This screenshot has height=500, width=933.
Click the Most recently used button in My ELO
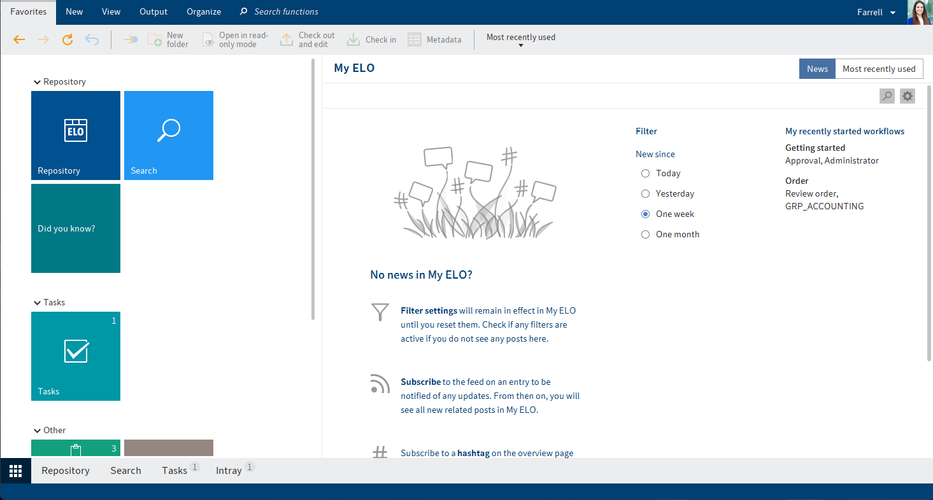coord(878,69)
